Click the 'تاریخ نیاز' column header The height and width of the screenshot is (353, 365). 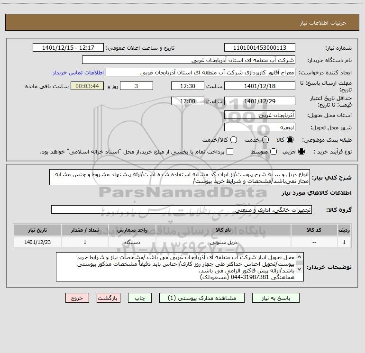[37, 230]
